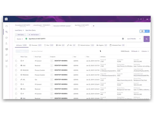Tick checkbox of IP row with port 55343
Screen dimensions: 154x116
(16, 94)
